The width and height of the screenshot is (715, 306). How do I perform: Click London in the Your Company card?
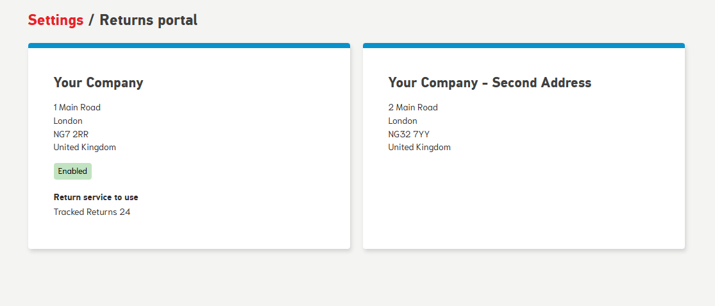click(68, 121)
